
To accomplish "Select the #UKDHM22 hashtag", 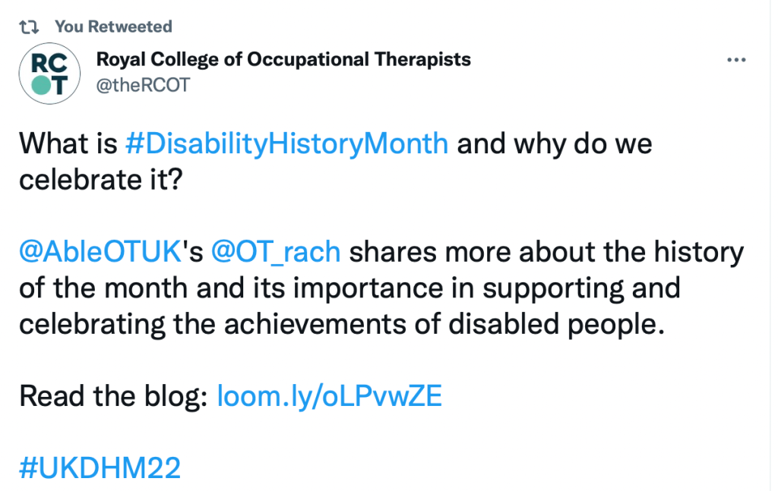I will pyautogui.click(x=100, y=468).
